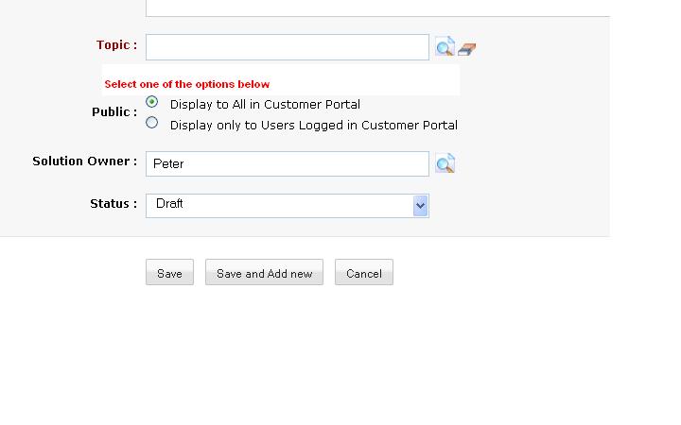Click the eraser icon to clear Topic
The width and height of the screenshot is (681, 425).
point(466,48)
